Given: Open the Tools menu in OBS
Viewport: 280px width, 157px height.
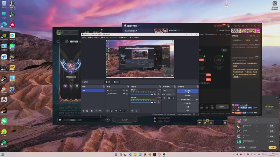Looking at the screenshot, I should pos(131,37).
